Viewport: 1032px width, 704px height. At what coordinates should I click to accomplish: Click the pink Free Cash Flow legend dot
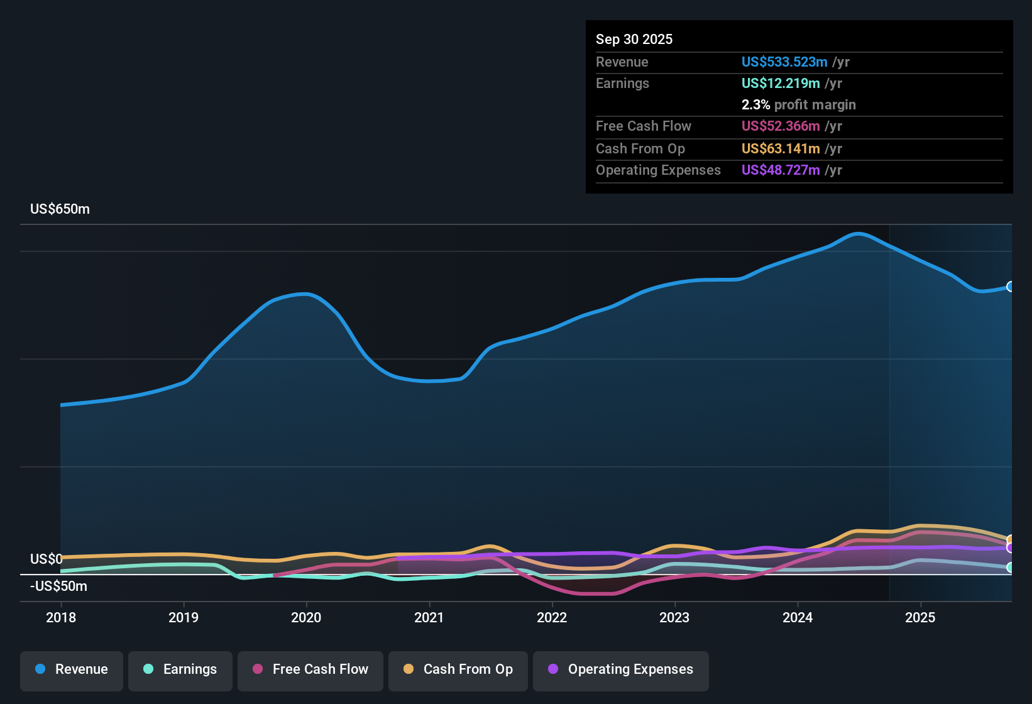256,669
